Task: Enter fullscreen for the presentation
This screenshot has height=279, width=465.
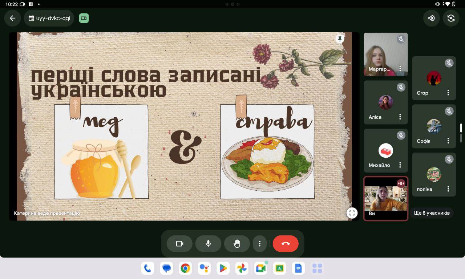Action: click(x=352, y=213)
